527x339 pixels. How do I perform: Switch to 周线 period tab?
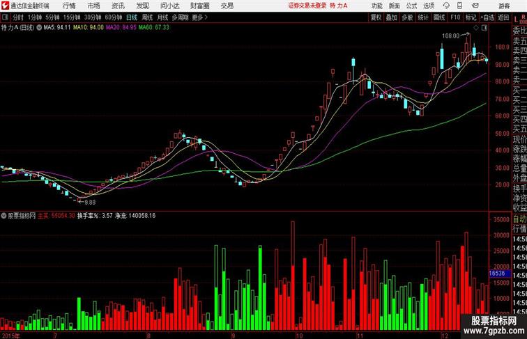(147, 17)
